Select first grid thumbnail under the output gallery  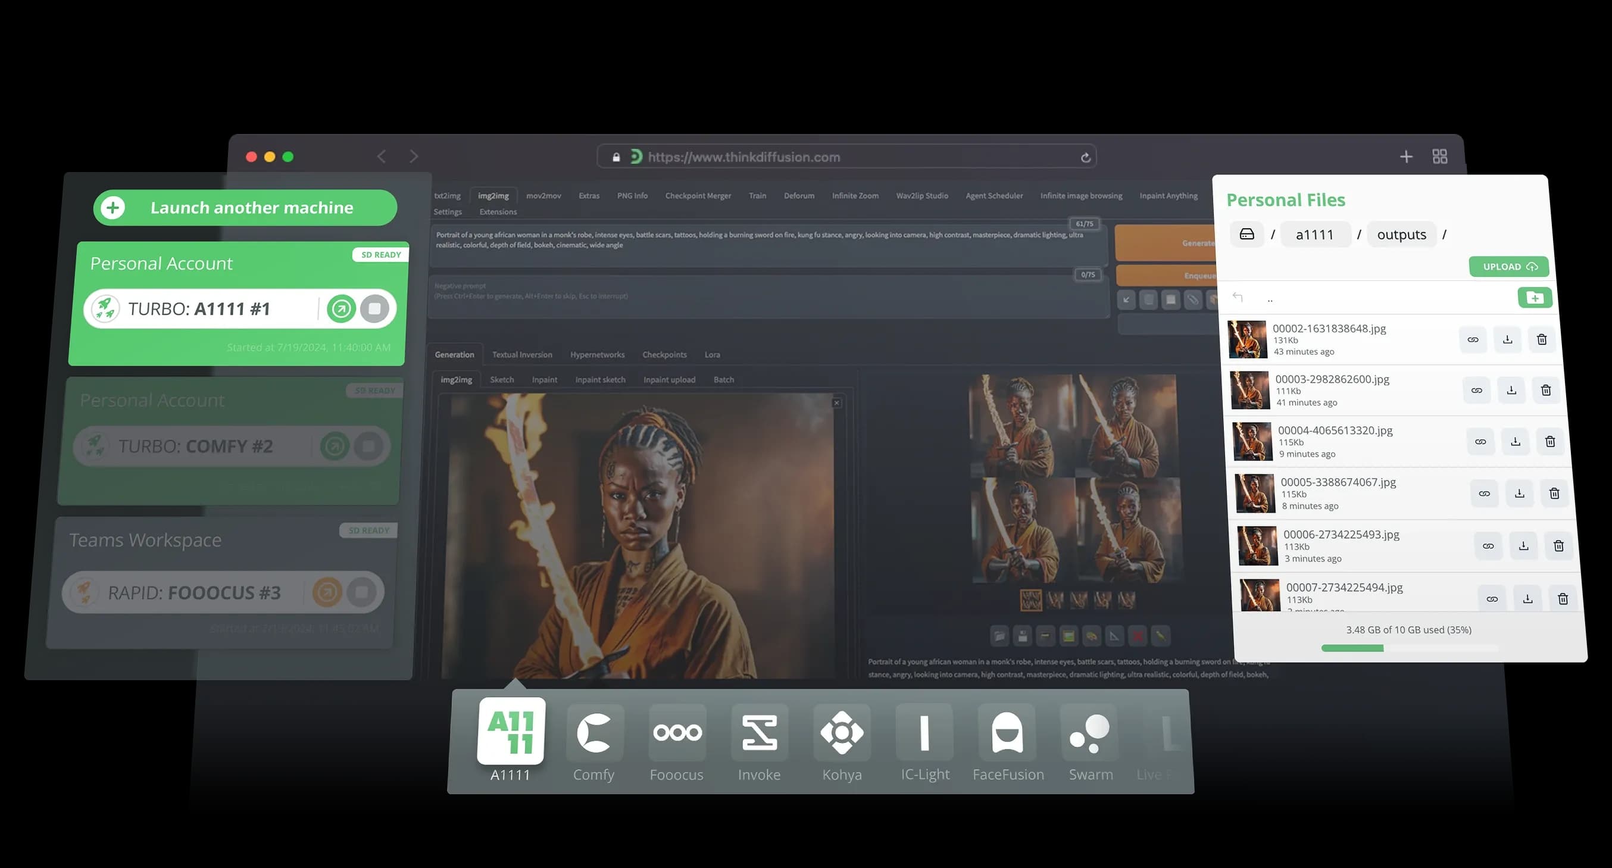point(1030,600)
